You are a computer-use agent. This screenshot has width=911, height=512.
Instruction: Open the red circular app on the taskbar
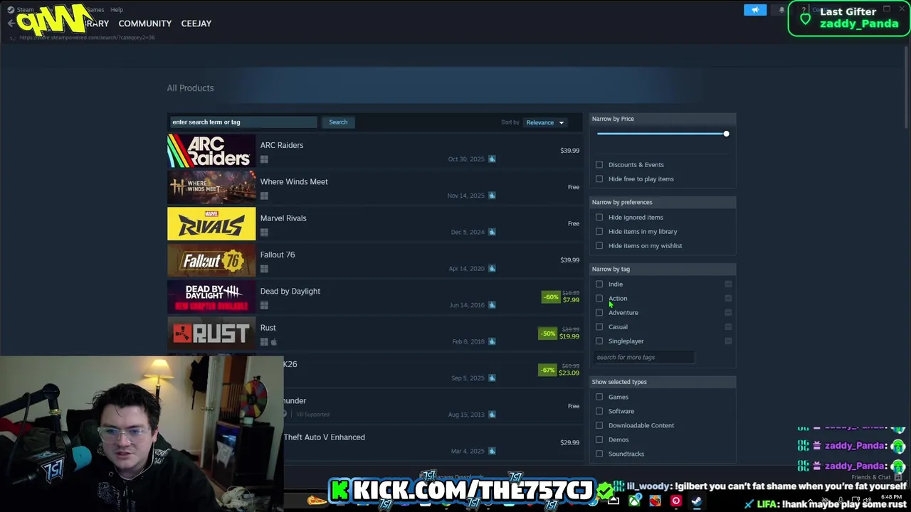click(675, 501)
